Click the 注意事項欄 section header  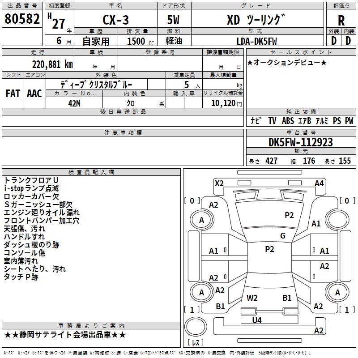pos(123,132)
